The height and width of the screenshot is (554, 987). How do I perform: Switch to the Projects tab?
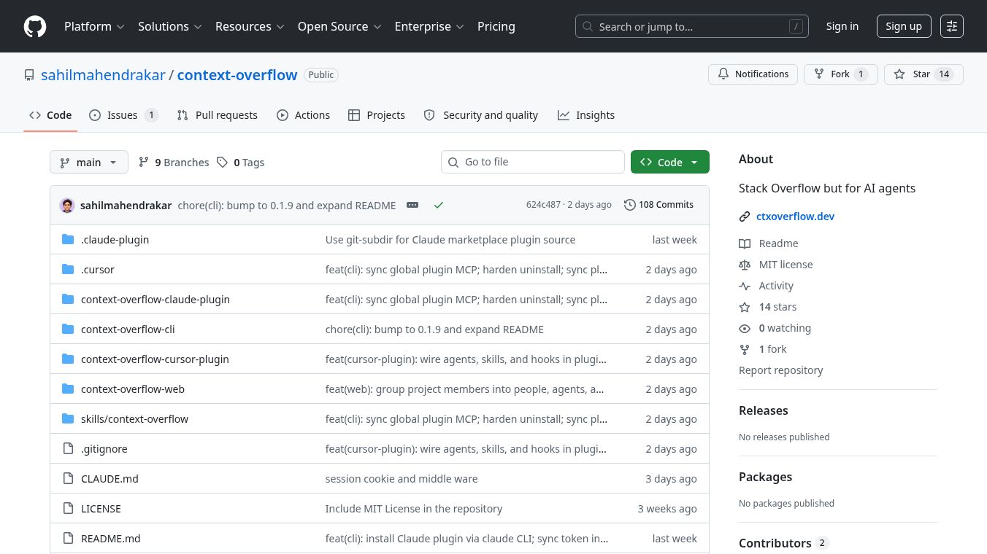point(377,115)
